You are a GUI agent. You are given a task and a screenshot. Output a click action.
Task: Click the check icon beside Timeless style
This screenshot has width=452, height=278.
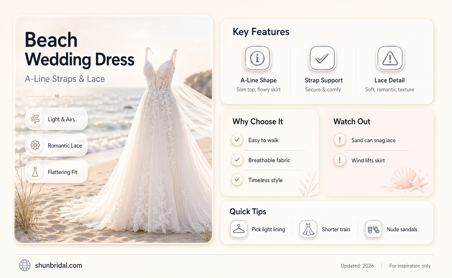click(237, 180)
